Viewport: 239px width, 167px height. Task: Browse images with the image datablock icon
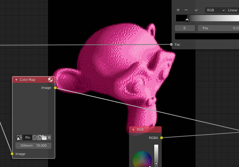coord(19,138)
